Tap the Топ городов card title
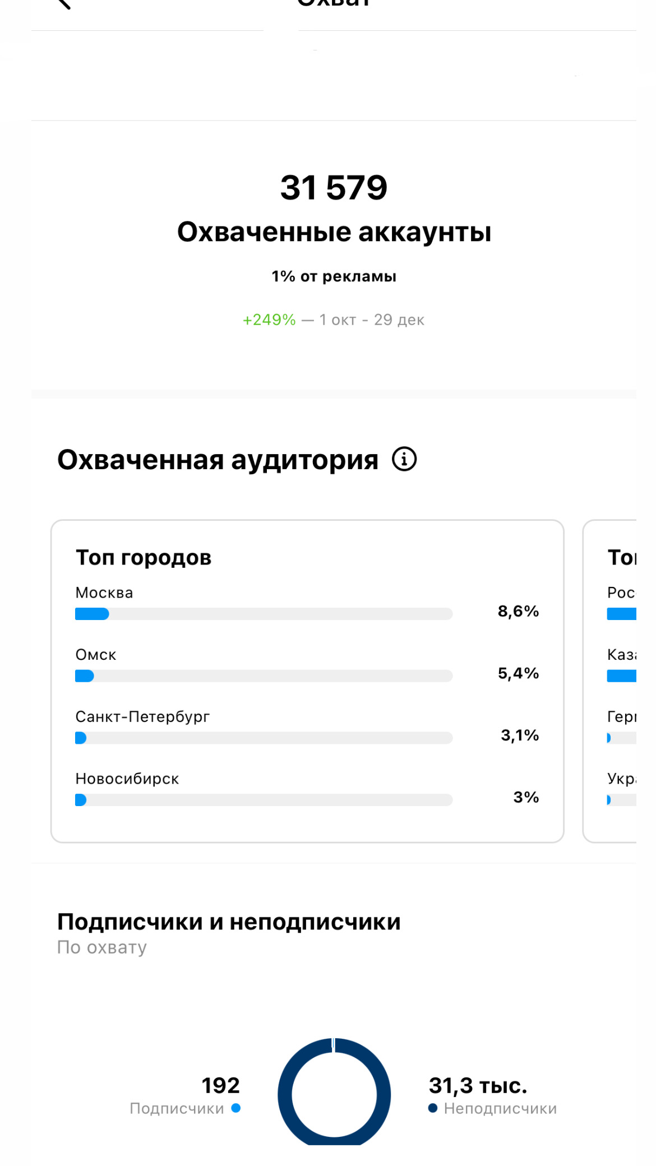The width and height of the screenshot is (656, 1166). click(x=144, y=558)
